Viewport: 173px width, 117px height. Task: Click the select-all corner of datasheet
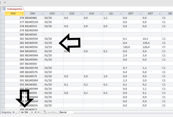[x=3, y=14]
